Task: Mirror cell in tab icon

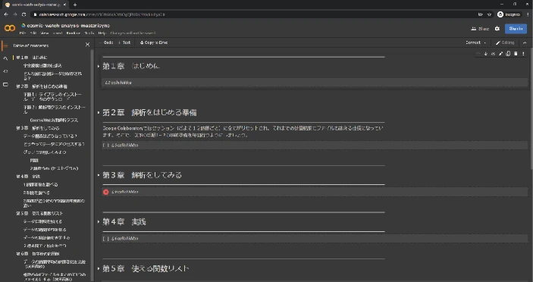Action: pyautogui.click(x=508, y=54)
